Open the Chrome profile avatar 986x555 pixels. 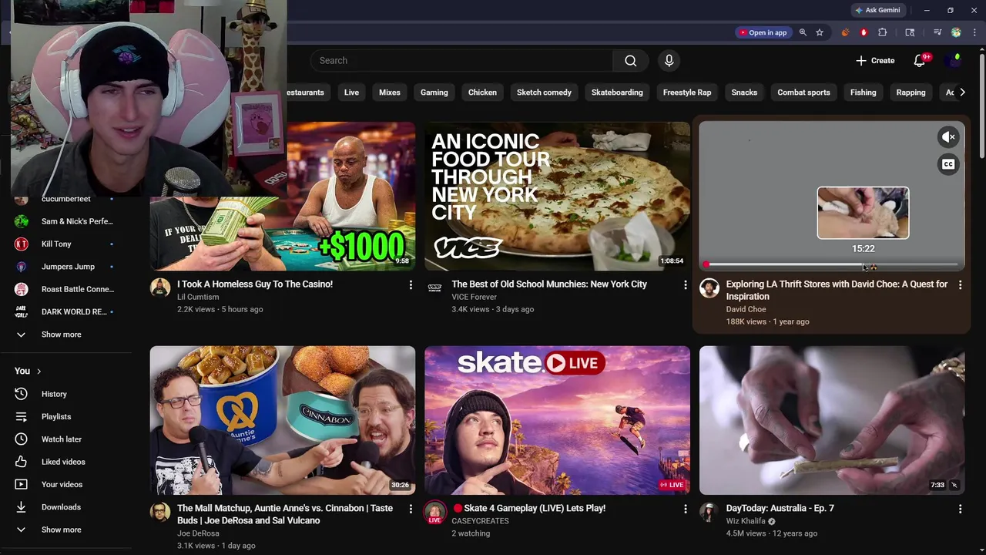pyautogui.click(x=956, y=32)
